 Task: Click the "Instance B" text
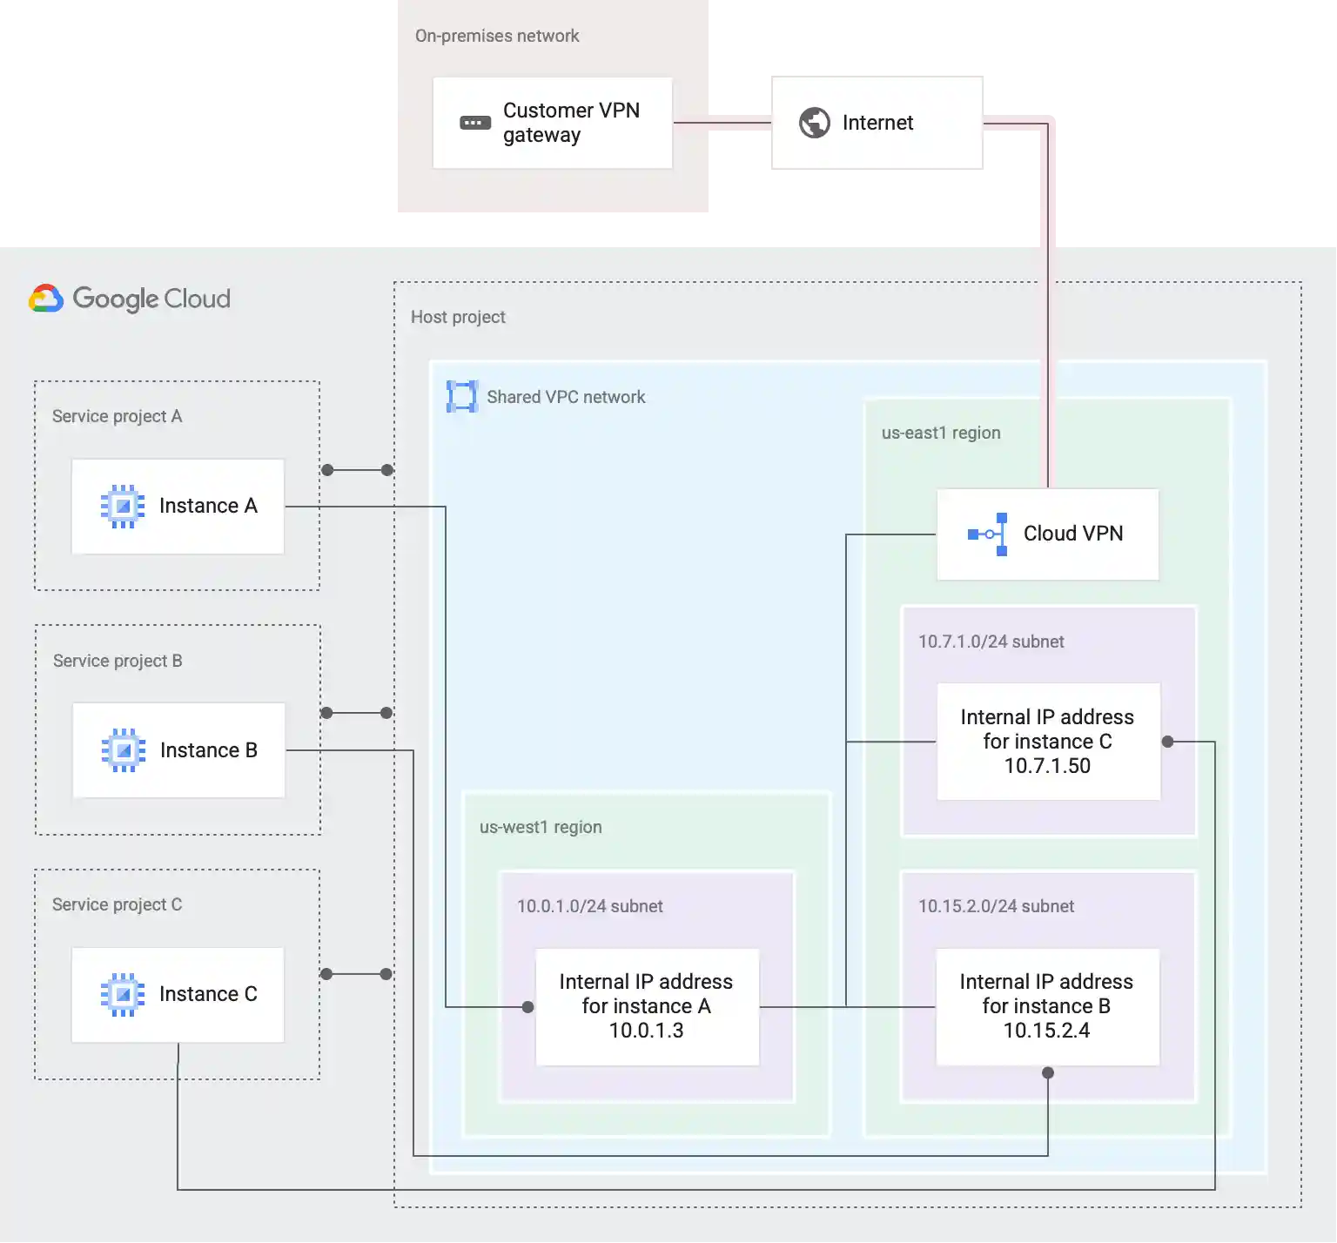pyautogui.click(x=209, y=750)
